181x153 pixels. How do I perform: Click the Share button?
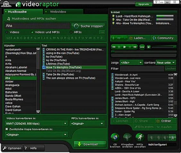[143, 121]
